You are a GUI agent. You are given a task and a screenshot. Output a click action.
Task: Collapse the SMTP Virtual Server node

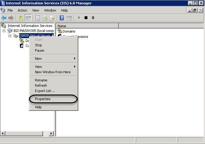(10, 36)
